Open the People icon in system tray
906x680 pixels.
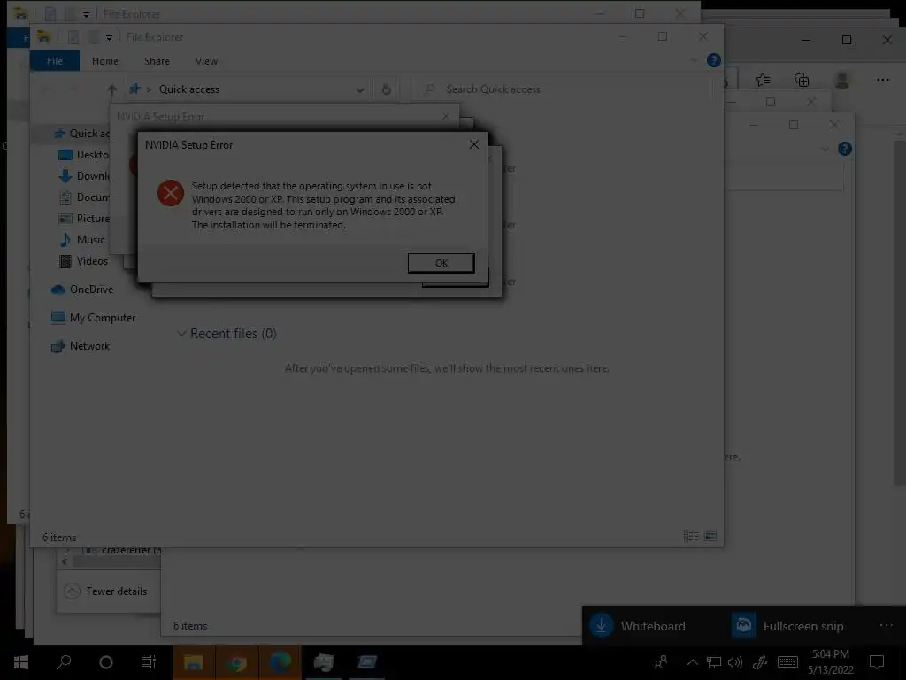coord(661,662)
